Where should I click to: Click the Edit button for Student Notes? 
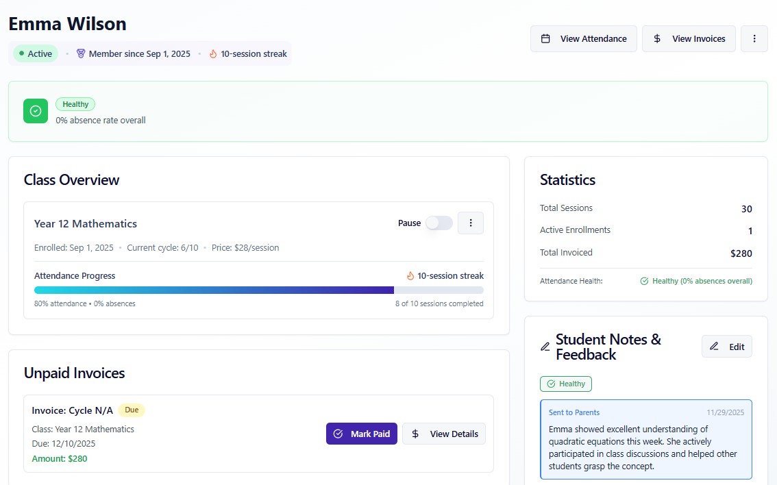coord(726,346)
